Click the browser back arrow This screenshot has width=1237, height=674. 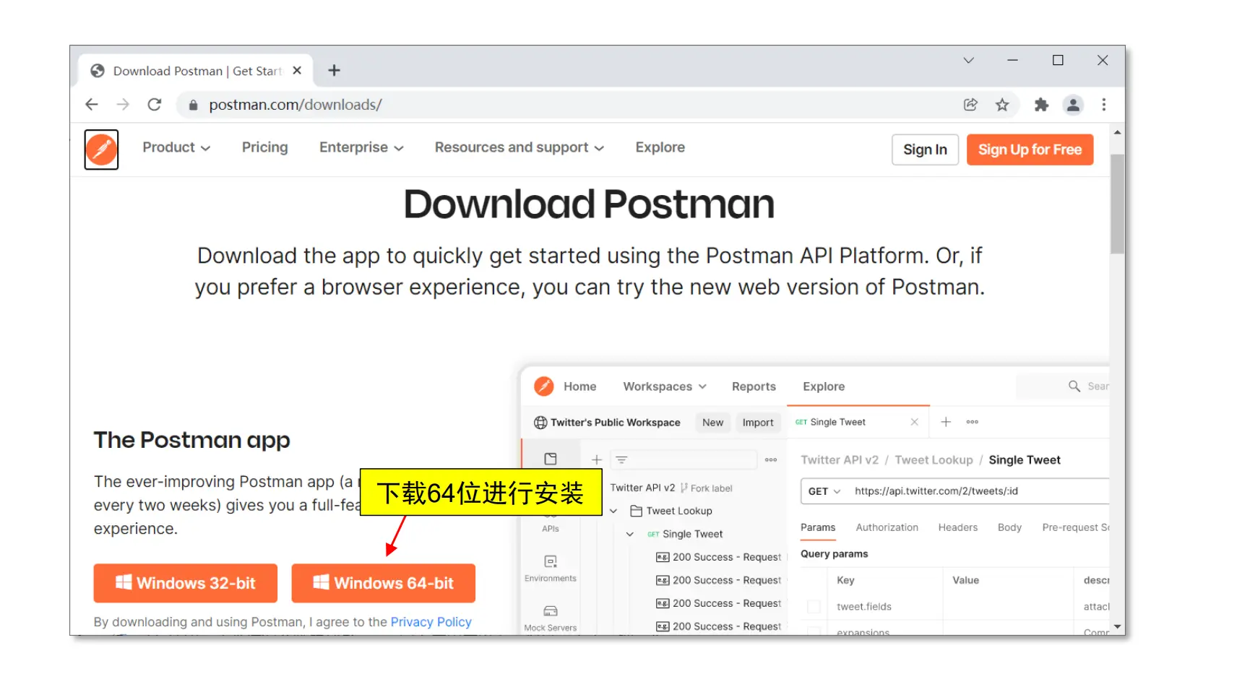point(92,105)
